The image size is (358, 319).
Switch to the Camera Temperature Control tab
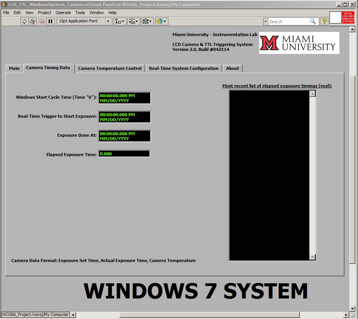click(110, 68)
